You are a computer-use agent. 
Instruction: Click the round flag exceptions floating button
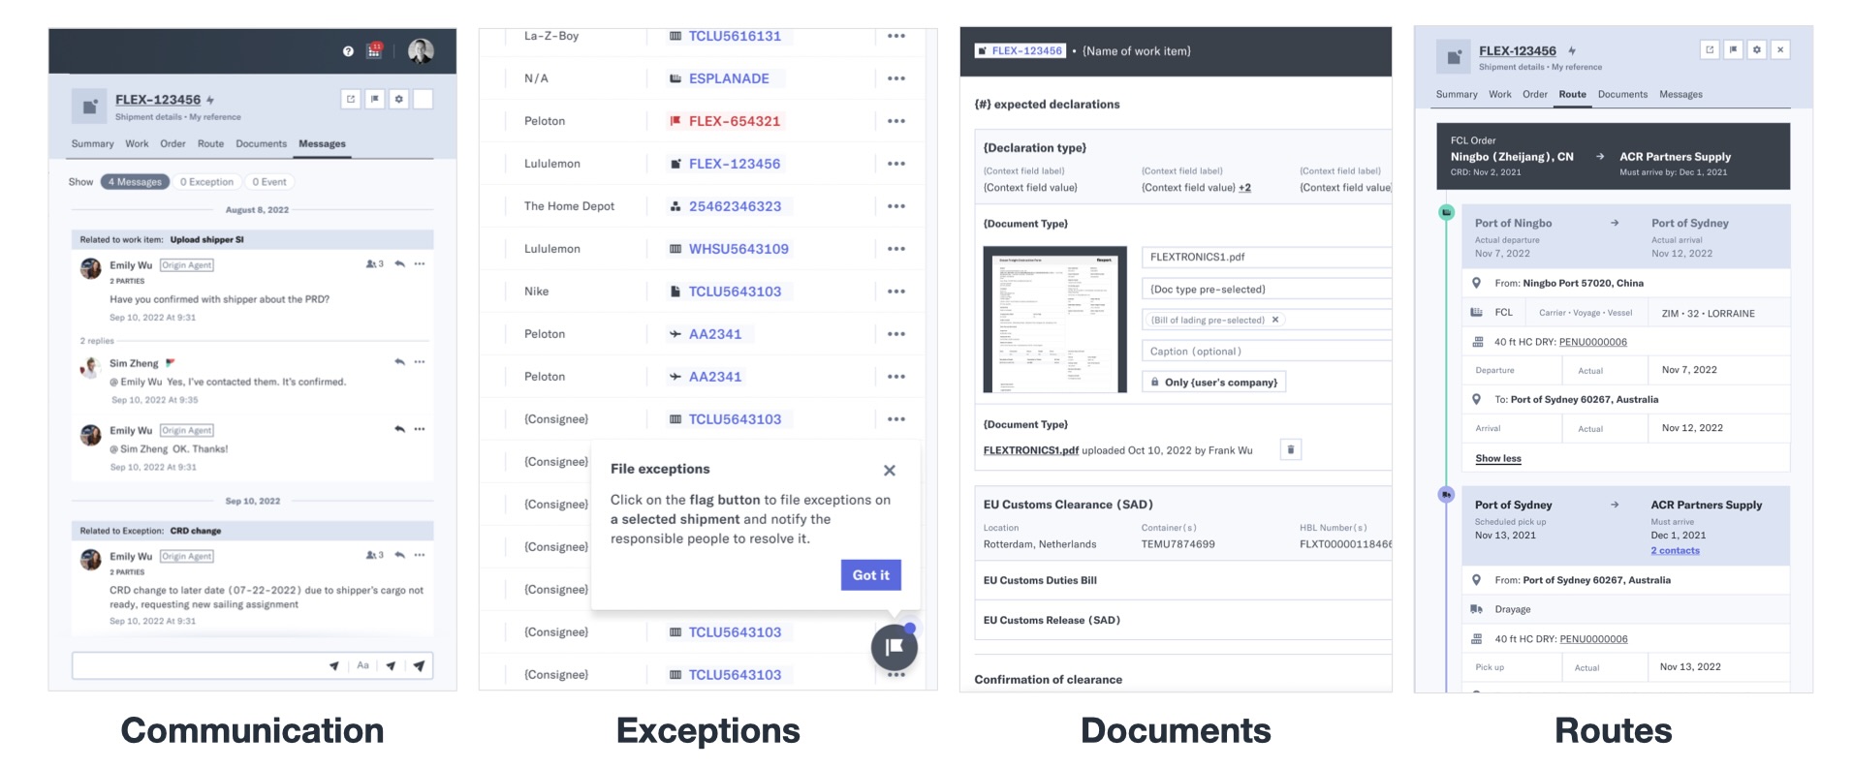(x=894, y=647)
